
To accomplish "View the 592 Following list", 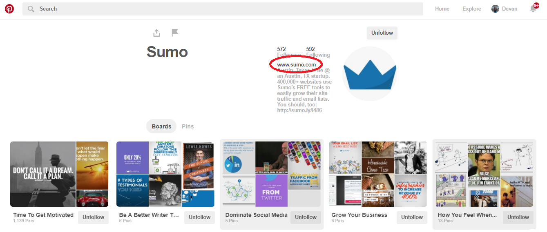I will (x=318, y=52).
